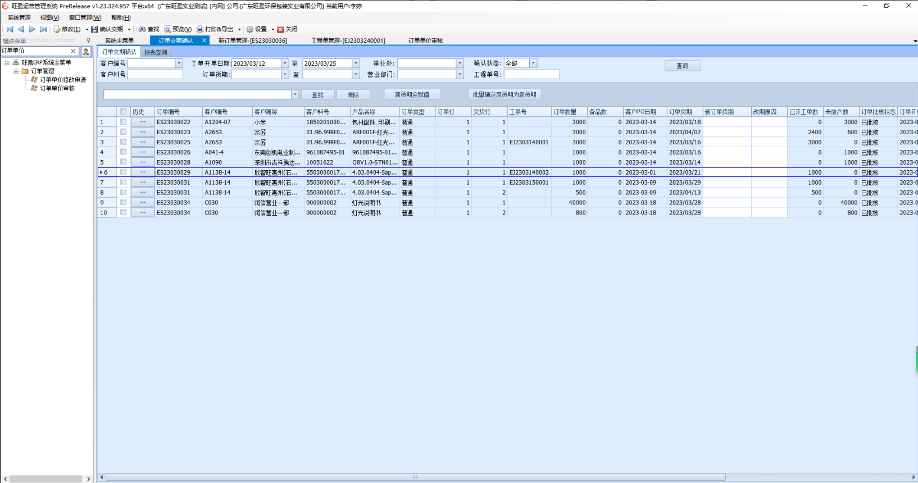Click 新货期全赋值 button

(x=412, y=95)
